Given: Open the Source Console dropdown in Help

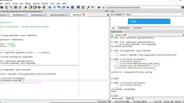Looking at the screenshot, I should coord(120,15).
